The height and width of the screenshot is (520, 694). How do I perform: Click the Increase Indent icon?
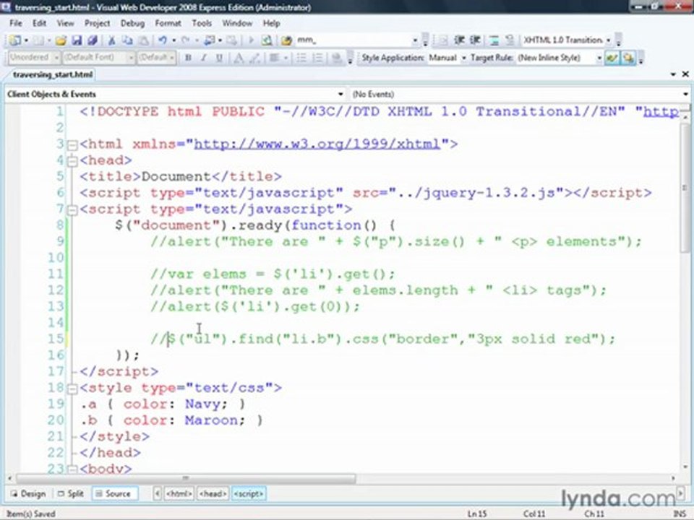(x=475, y=40)
